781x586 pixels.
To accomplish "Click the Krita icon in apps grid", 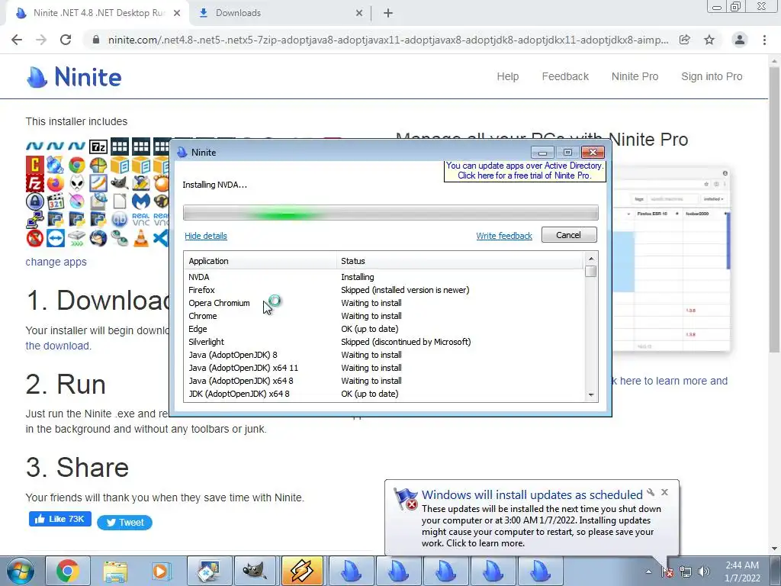I will (x=77, y=201).
